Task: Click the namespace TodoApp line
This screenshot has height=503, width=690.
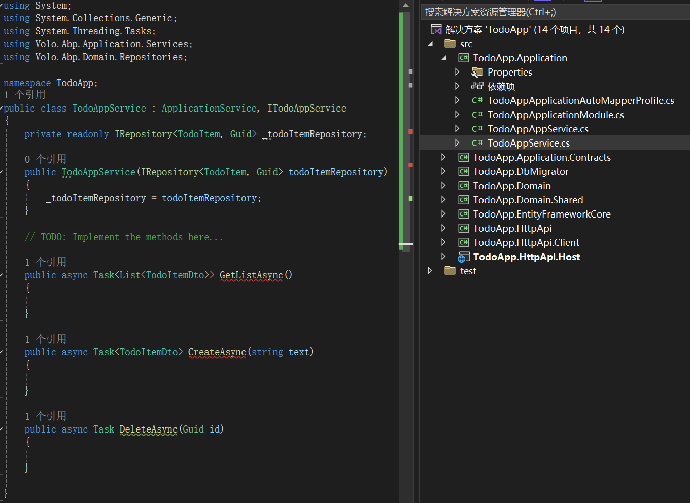Action: click(x=50, y=83)
